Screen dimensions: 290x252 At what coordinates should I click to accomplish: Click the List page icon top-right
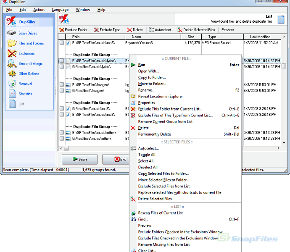tap(281, 19)
